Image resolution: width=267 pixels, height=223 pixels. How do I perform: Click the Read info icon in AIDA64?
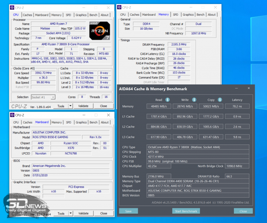168,100
